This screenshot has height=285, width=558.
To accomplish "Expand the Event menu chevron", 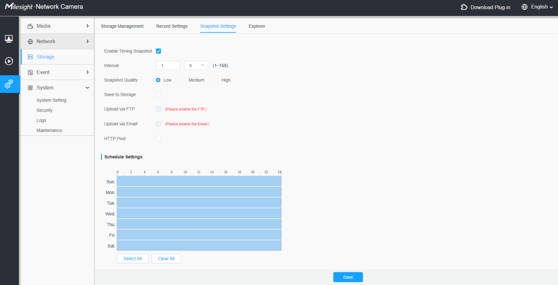I will [x=88, y=72].
